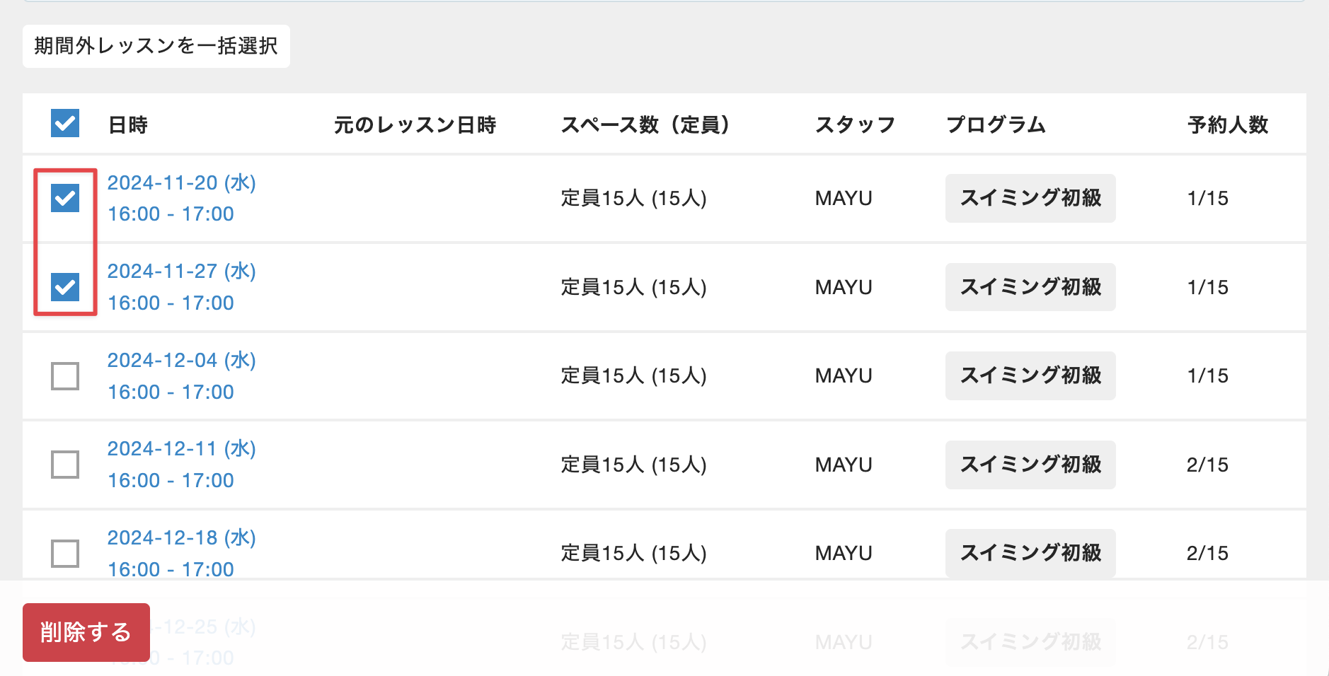Tick the 2024-12-18 lesson checkbox
Viewport: 1329px width, 676px height.
[65, 553]
